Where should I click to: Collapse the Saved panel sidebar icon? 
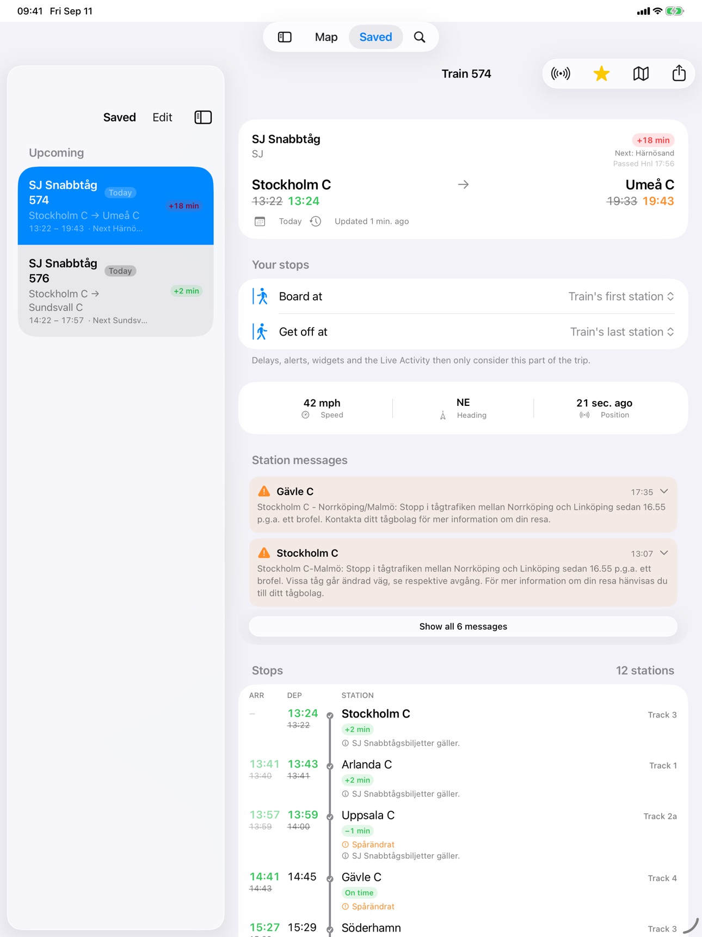click(203, 117)
